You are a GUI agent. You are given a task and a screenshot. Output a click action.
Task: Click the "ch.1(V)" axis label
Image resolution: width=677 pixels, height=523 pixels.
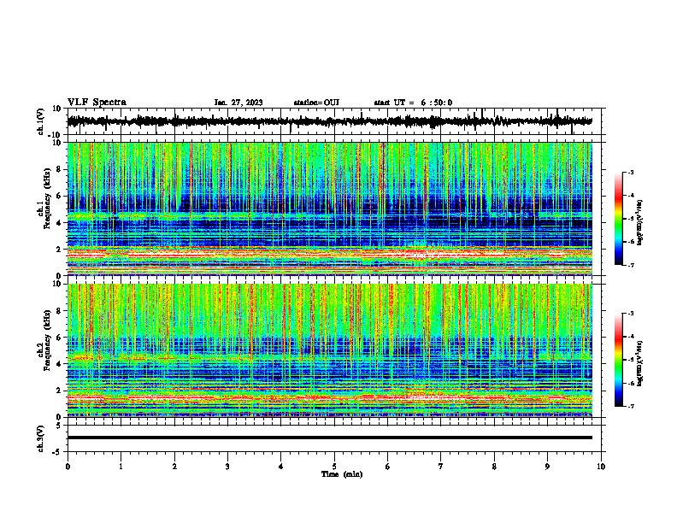(x=41, y=121)
